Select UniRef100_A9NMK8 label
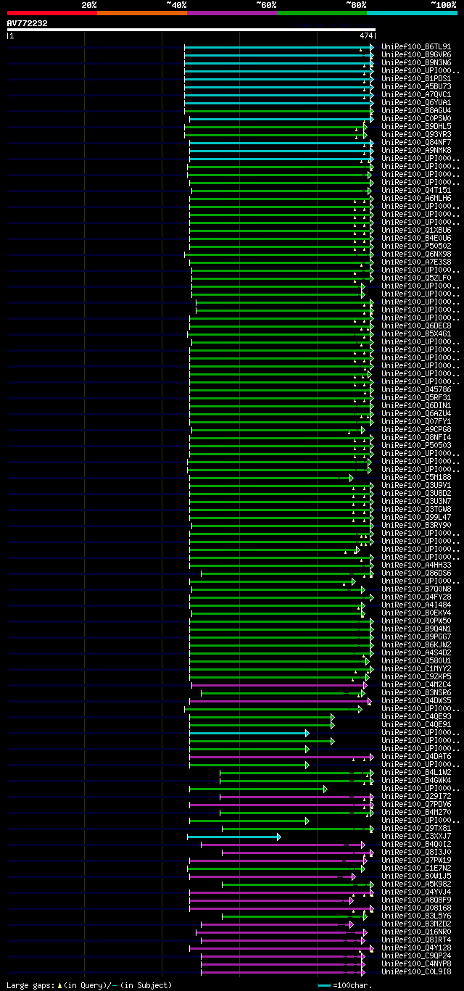The height and width of the screenshot is (991, 464). click(x=418, y=150)
